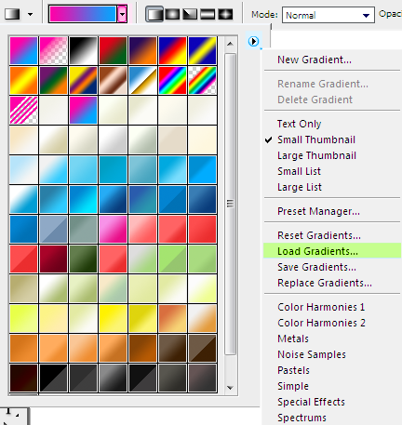This screenshot has height=425, width=402.
Task: Switch to Text Only view
Action: tap(299, 124)
